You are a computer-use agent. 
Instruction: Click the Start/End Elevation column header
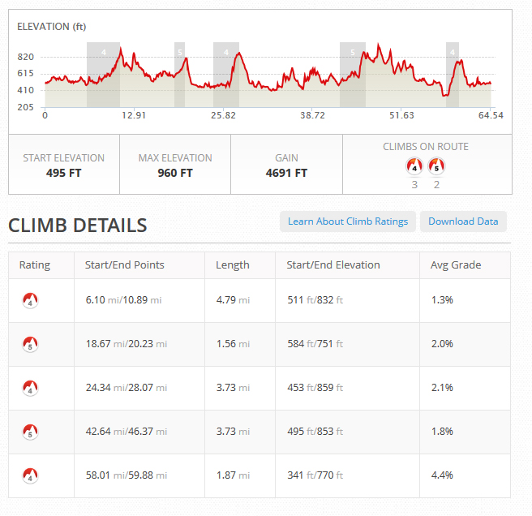pyautogui.click(x=333, y=264)
